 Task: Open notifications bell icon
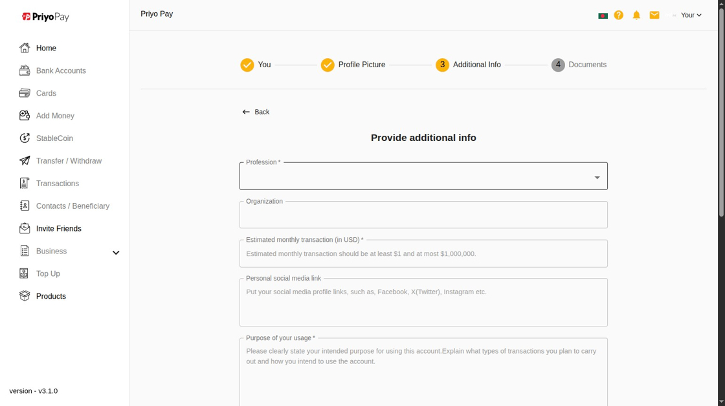point(636,15)
